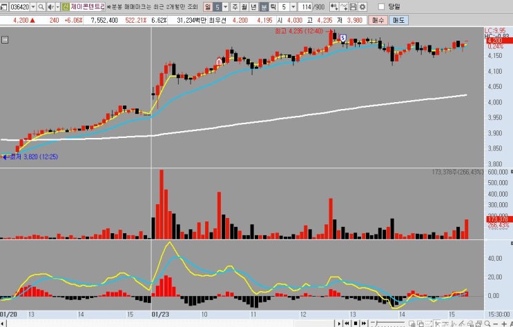Toggle the 당일 checkbox

pyautogui.click(x=381, y=7)
